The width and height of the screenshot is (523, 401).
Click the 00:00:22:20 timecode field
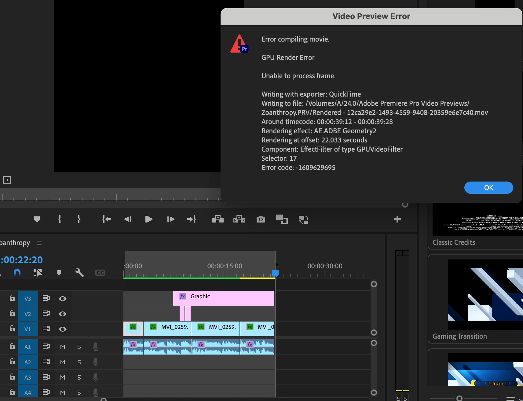(21, 260)
